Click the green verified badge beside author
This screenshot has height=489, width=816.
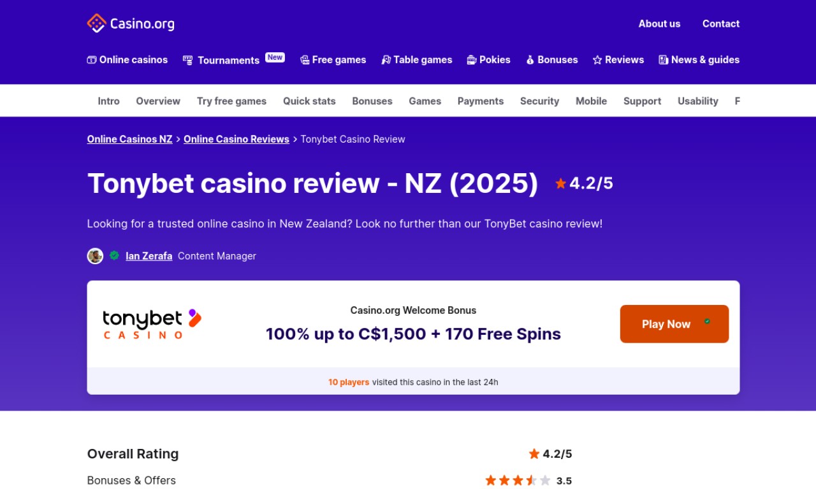click(x=114, y=256)
